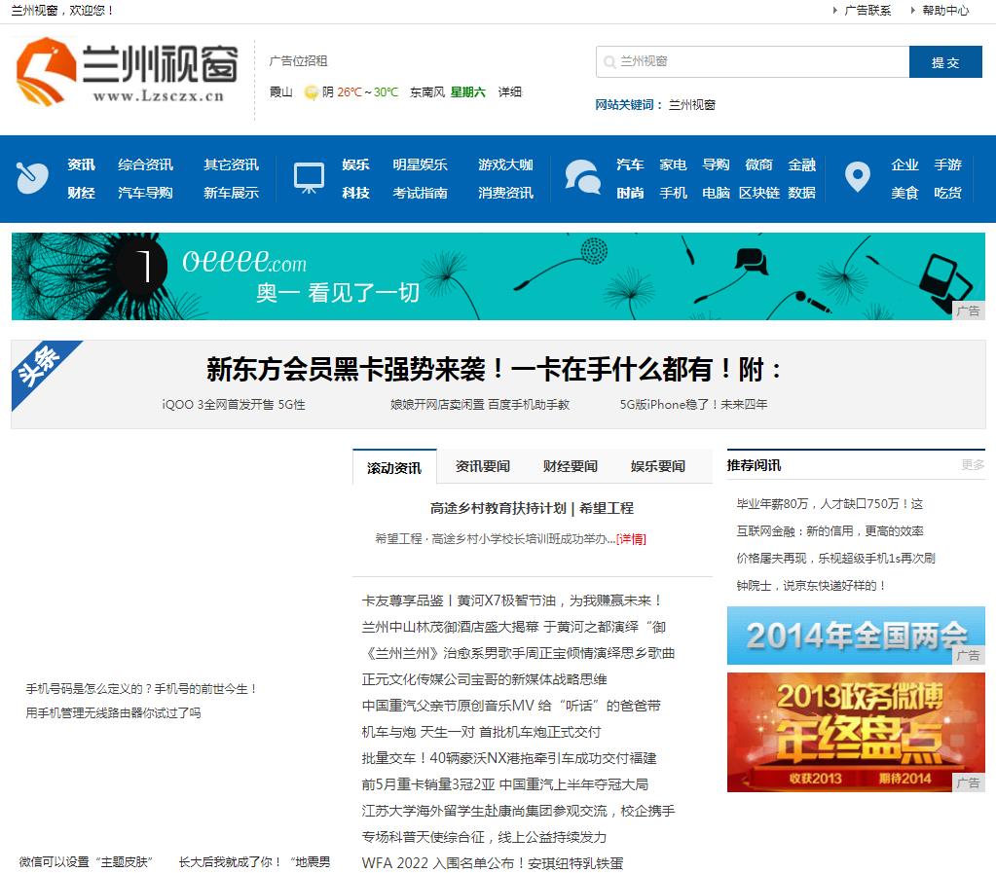
Task: Click the arrow before 帮助中心
Action: coord(913,10)
